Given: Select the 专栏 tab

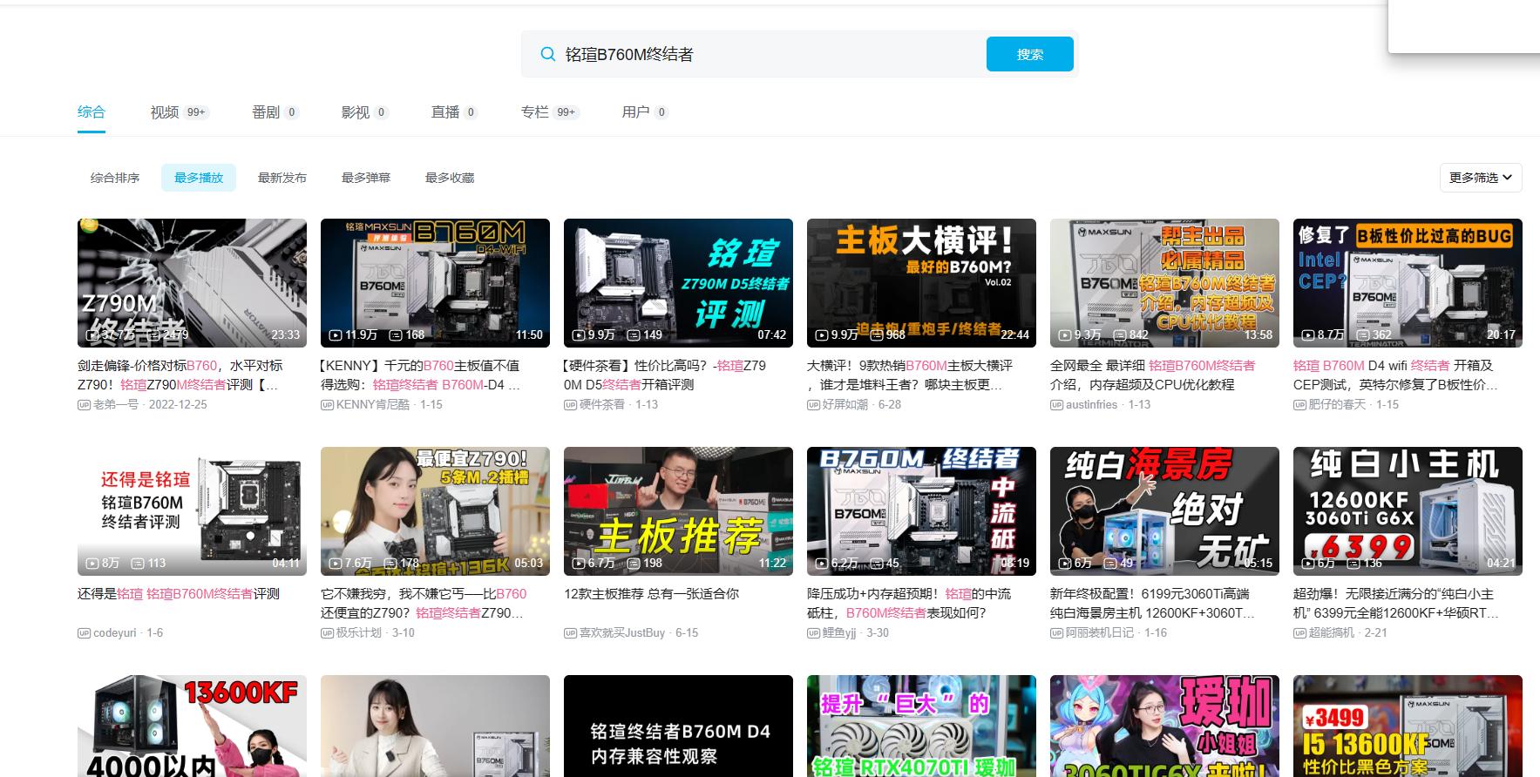Looking at the screenshot, I should tap(550, 112).
